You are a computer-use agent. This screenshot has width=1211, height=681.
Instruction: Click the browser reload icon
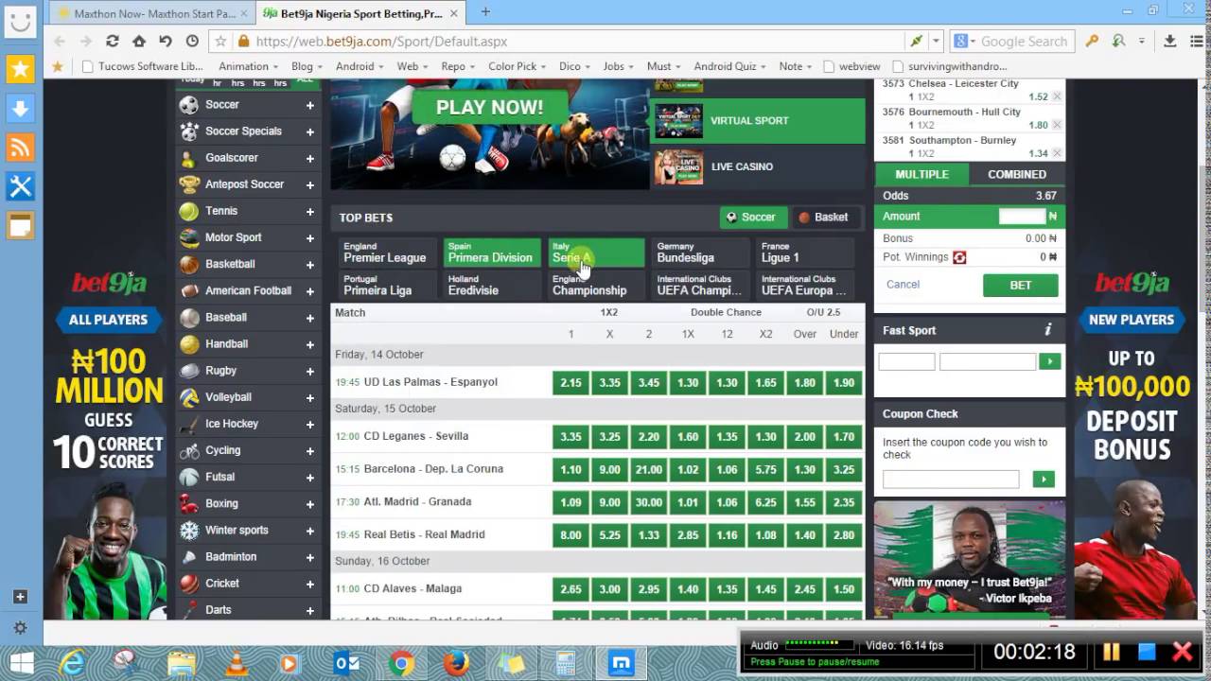113,42
